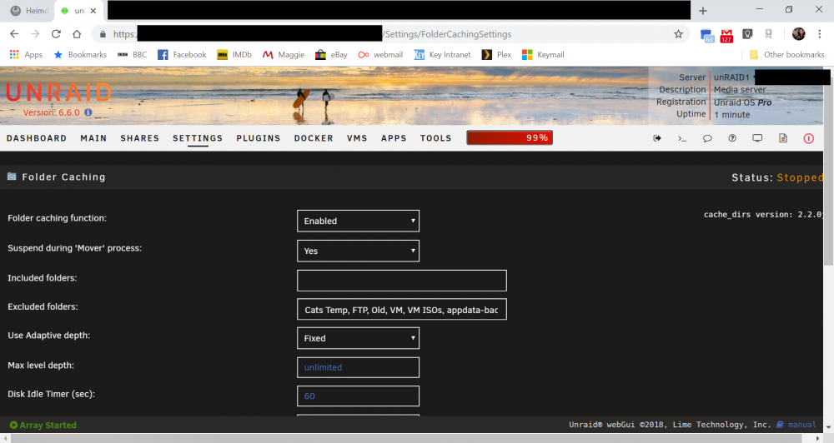Open the Chrome profile avatar

click(x=798, y=34)
